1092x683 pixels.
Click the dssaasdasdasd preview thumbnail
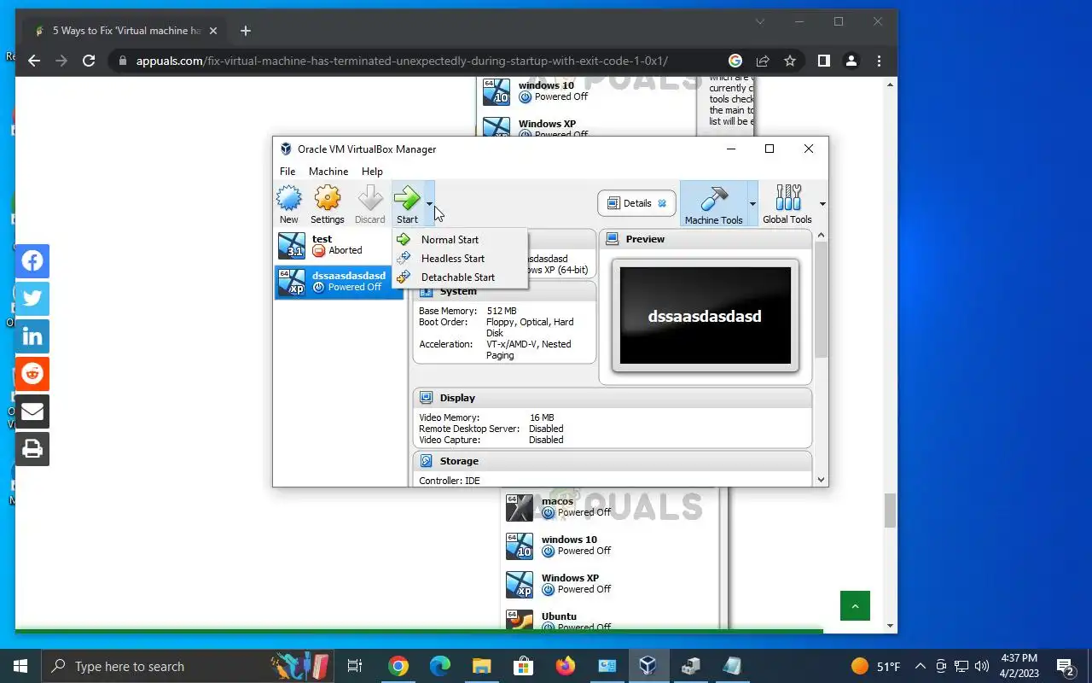coord(706,316)
